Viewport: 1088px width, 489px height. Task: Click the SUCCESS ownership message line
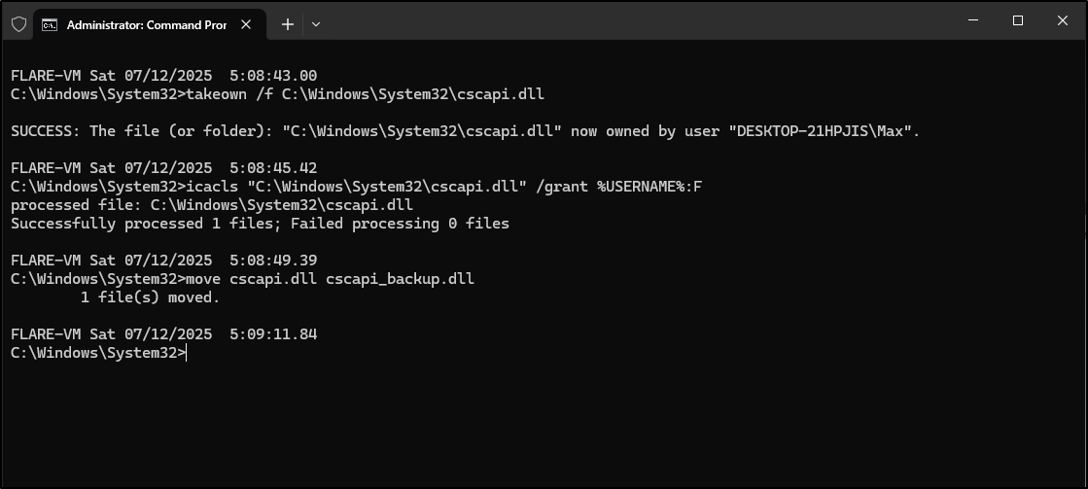(x=465, y=131)
